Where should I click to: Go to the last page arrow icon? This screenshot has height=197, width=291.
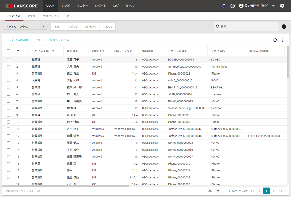pyautogui.click(x=280, y=191)
